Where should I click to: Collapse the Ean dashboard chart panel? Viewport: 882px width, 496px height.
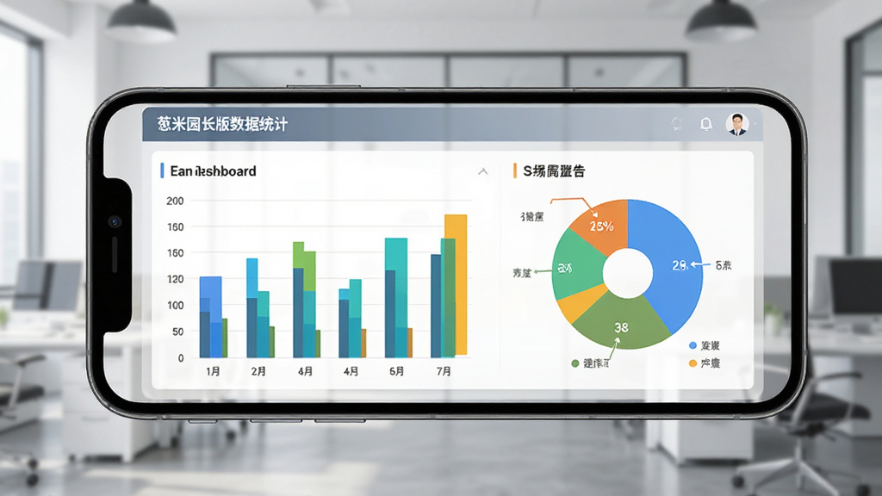pos(482,171)
